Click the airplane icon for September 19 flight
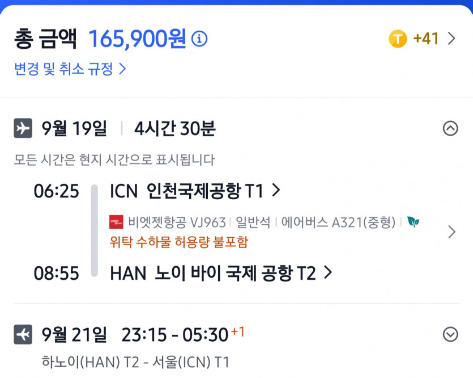 (x=23, y=129)
